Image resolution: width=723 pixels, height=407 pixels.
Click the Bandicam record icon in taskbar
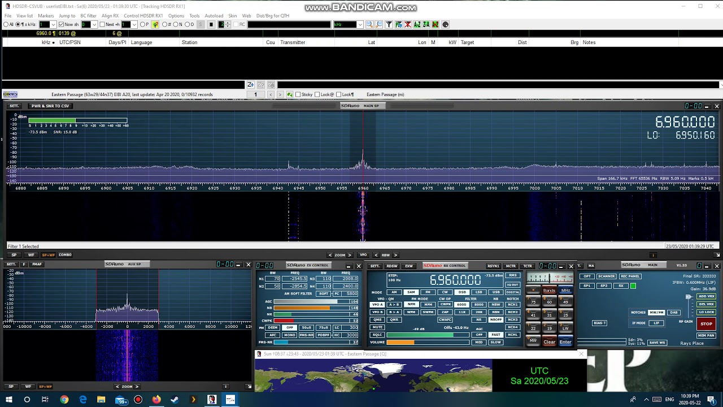[138, 400]
